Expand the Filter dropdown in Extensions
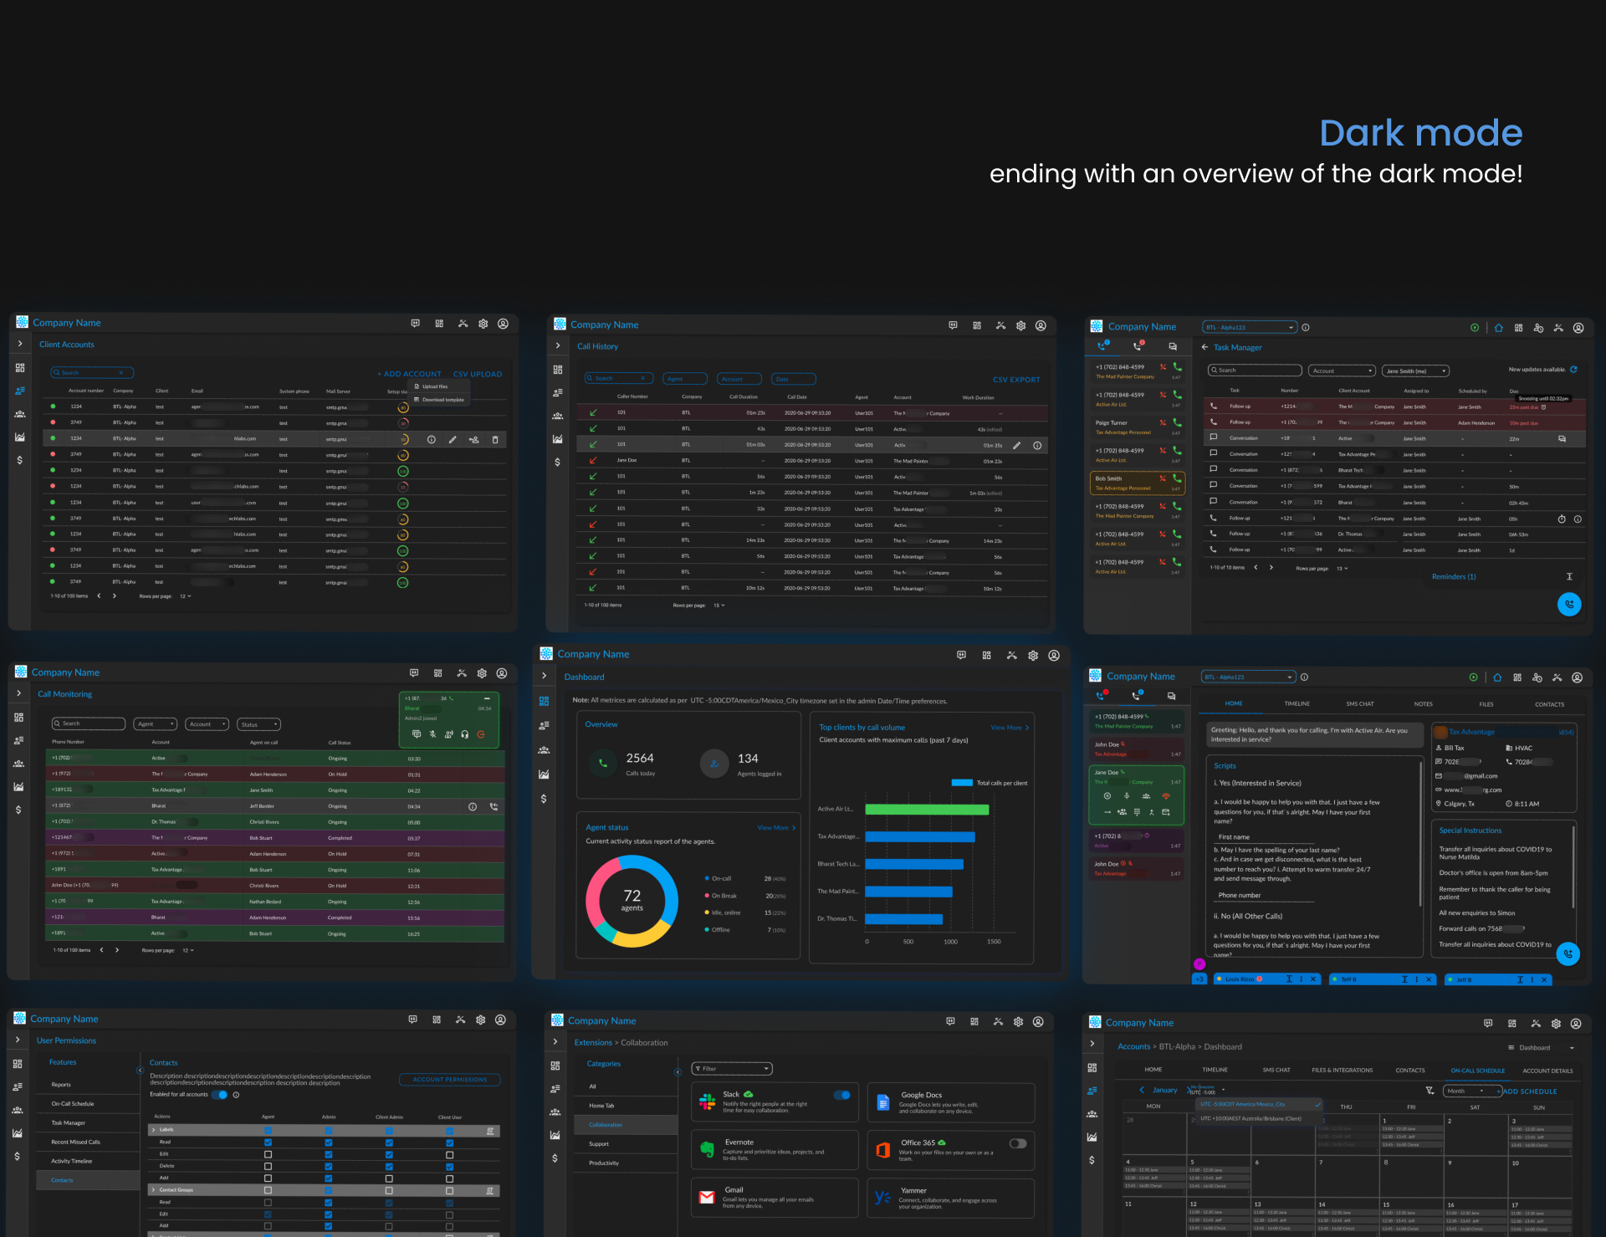The width and height of the screenshot is (1606, 1237). (732, 1069)
